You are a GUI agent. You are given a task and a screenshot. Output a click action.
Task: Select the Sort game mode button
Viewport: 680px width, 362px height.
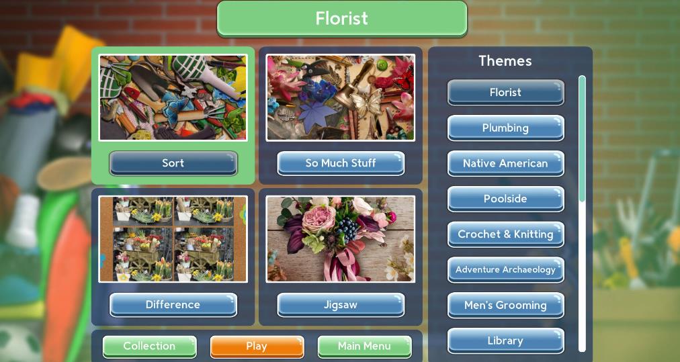point(173,163)
